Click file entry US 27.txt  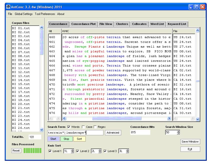182,47
